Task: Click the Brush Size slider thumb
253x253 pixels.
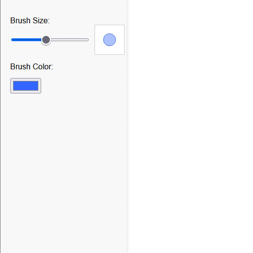Action: point(46,40)
